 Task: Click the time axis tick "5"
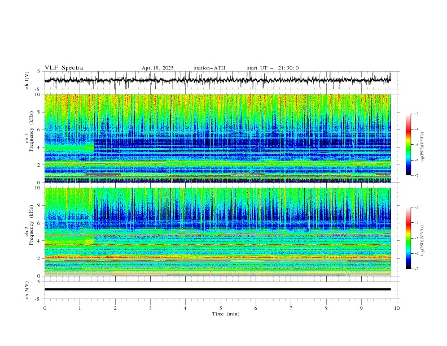tap(221, 308)
